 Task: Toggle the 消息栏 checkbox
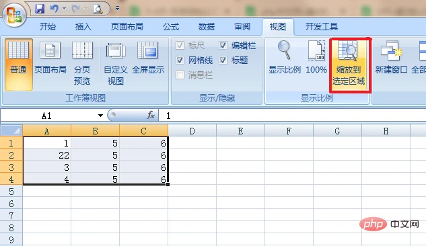coord(180,75)
